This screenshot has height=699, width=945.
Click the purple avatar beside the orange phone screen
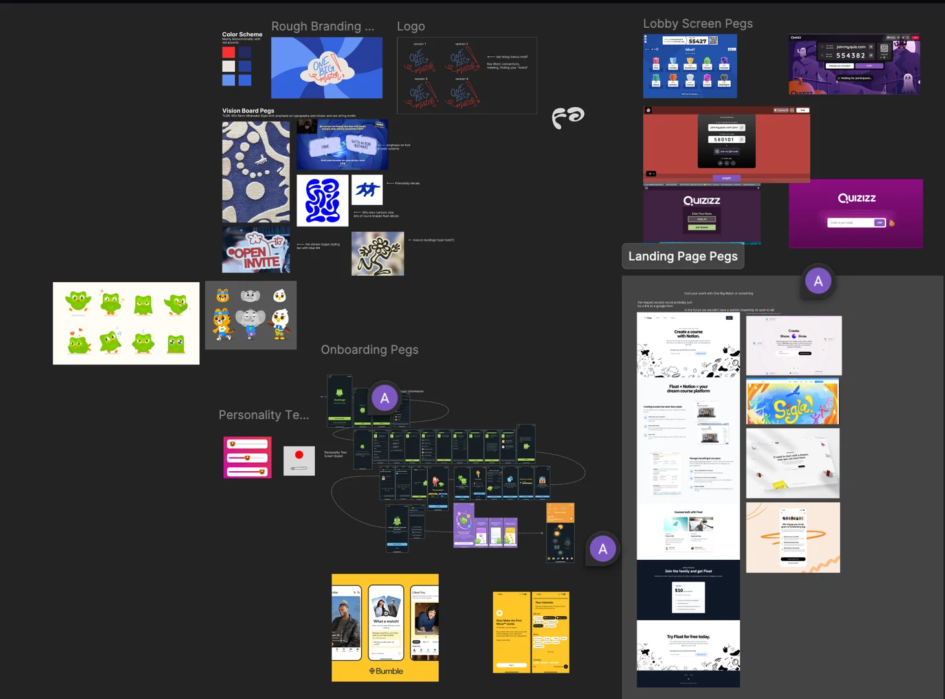(603, 549)
